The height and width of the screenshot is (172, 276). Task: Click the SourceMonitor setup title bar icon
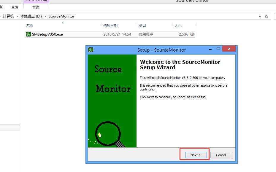pos(91,50)
